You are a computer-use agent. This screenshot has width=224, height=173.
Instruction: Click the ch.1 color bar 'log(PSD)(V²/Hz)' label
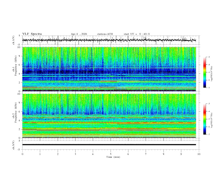click(x=212, y=74)
